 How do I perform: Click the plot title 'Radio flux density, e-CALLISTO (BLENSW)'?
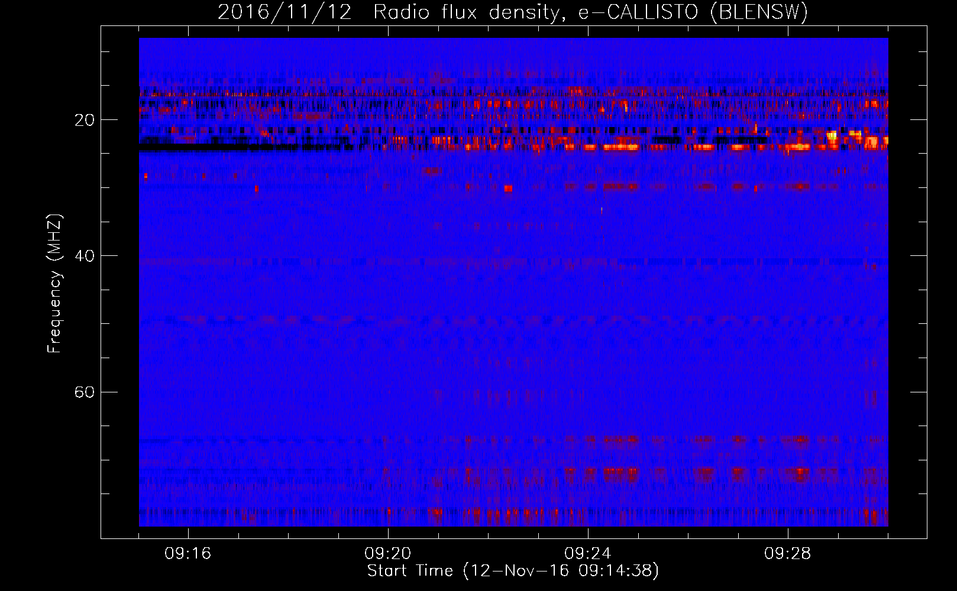point(590,12)
